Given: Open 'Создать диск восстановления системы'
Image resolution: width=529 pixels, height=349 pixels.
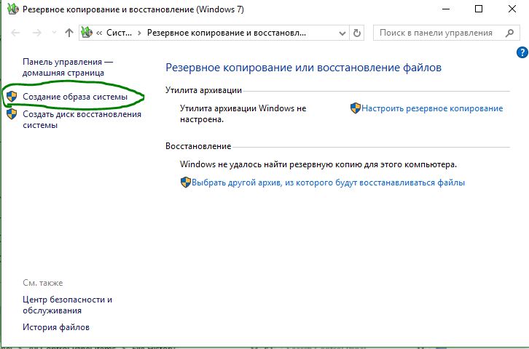Looking at the screenshot, I should pyautogui.click(x=82, y=119).
